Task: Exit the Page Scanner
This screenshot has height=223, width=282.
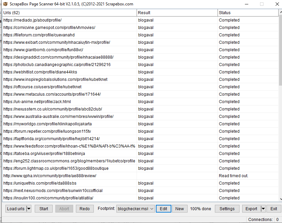Action: click(x=274, y=209)
